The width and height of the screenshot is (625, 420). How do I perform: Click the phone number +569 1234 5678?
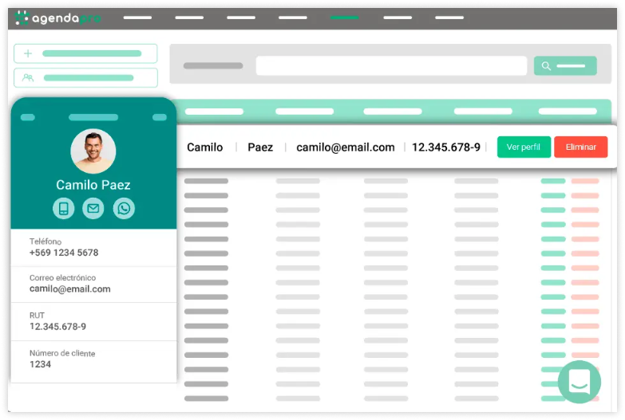(x=64, y=253)
